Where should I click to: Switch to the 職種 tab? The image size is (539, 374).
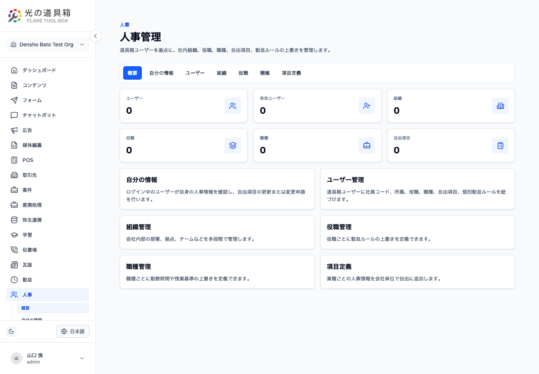coord(265,73)
